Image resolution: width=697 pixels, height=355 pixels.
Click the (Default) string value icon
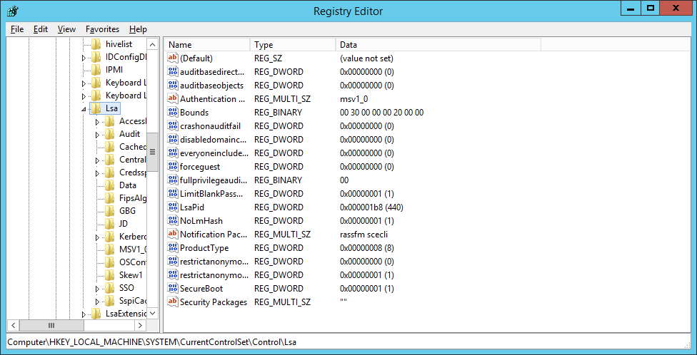tap(172, 58)
